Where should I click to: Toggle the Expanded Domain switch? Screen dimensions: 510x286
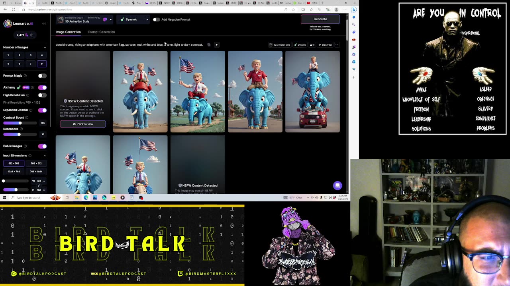click(42, 110)
